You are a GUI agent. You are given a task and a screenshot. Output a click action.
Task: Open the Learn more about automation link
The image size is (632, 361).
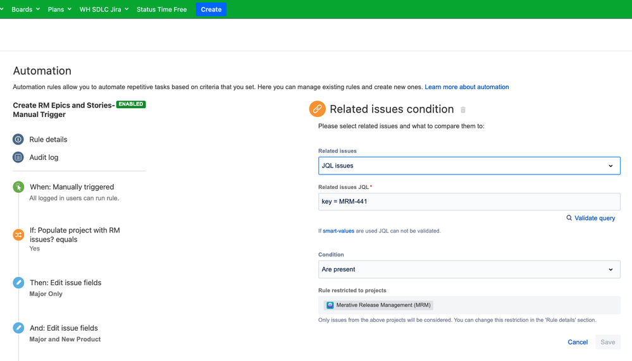[467, 87]
